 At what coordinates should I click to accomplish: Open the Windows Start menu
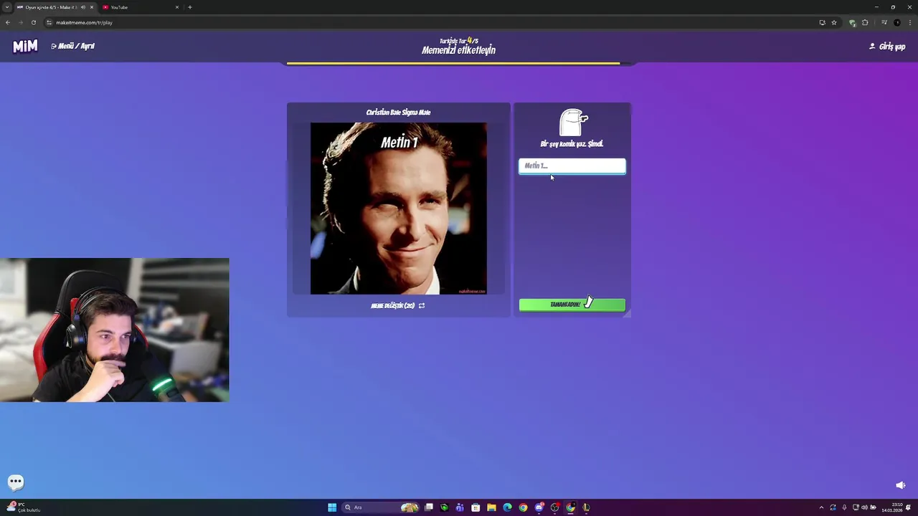pyautogui.click(x=332, y=507)
